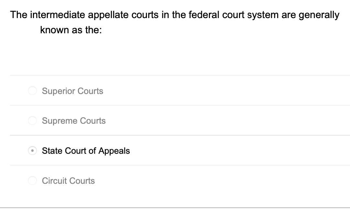
Task: Click the State Court of Appeals label
Action: 86,151
